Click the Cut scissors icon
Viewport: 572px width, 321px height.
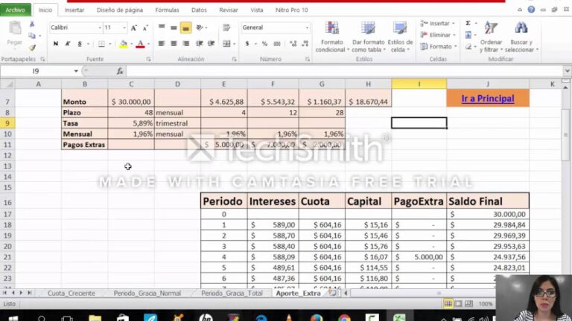pyautogui.click(x=32, y=25)
